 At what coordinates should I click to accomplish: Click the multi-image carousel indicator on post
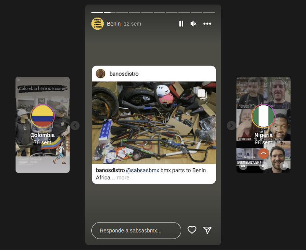point(202,94)
